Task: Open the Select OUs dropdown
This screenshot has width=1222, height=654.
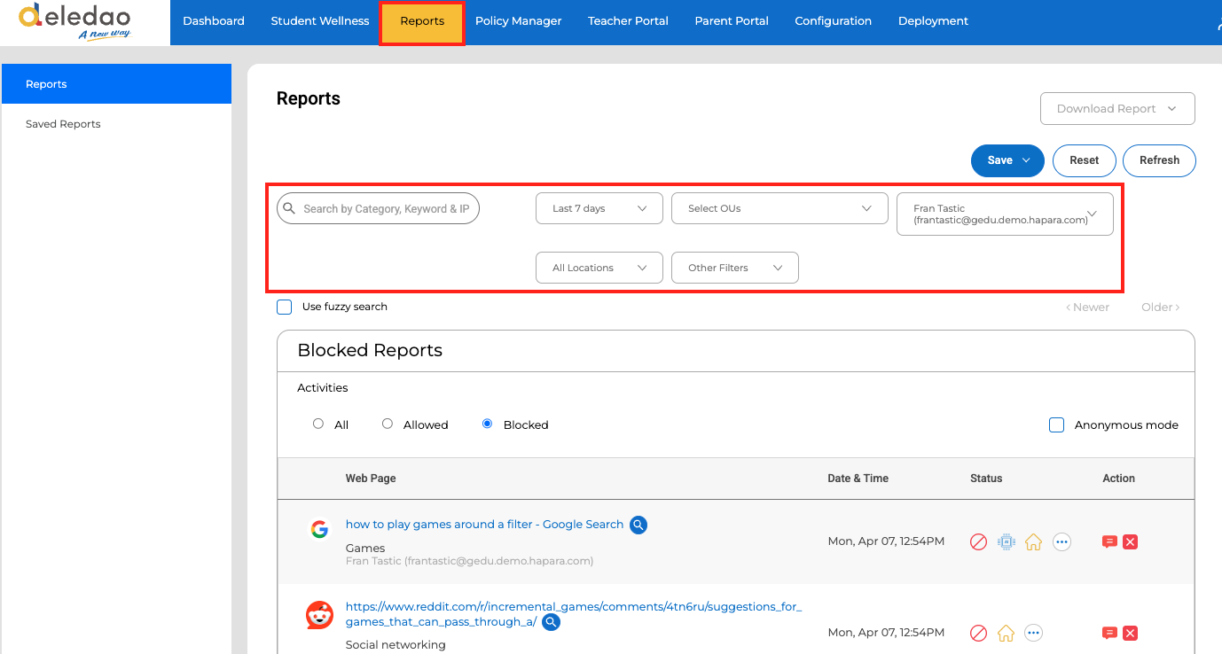Action: [x=779, y=208]
